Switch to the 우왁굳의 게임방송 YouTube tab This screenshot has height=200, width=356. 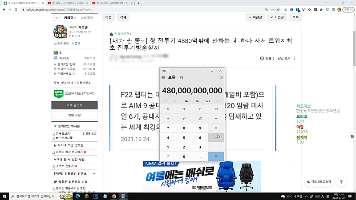[68, 3]
